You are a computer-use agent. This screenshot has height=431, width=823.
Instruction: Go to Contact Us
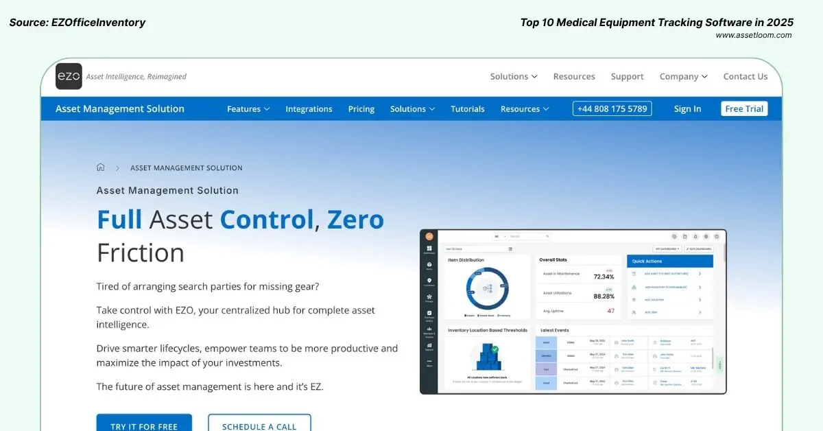pos(746,77)
